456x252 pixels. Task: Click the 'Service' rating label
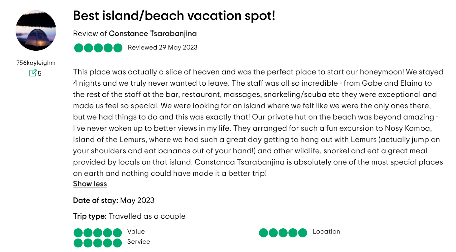pos(139,242)
